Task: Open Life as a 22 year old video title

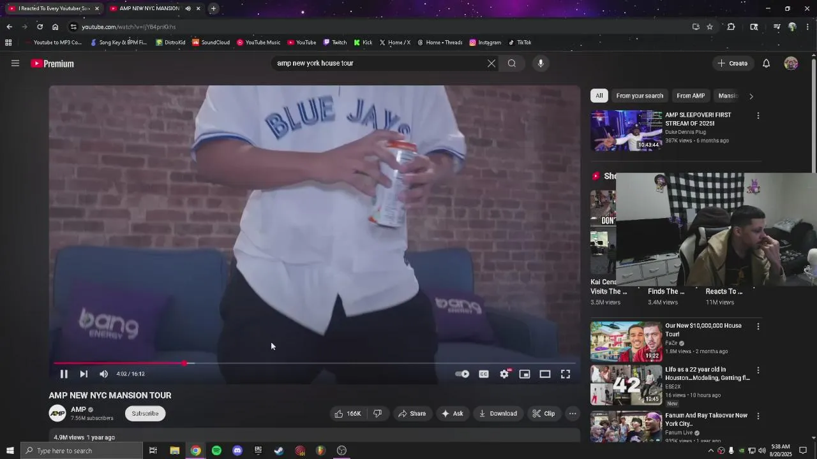Action: click(707, 374)
